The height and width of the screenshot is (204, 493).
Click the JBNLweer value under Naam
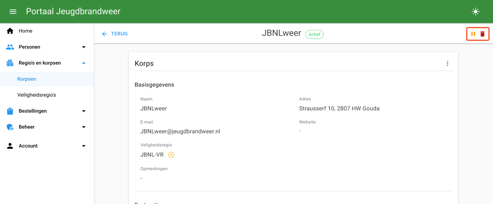153,109
